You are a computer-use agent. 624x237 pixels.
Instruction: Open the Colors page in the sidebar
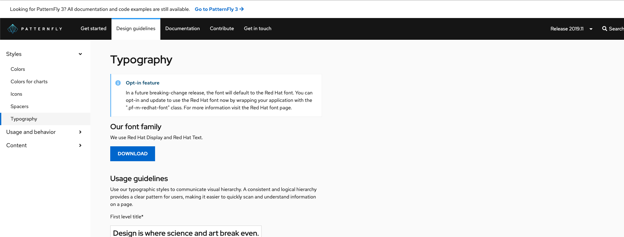click(x=18, y=69)
